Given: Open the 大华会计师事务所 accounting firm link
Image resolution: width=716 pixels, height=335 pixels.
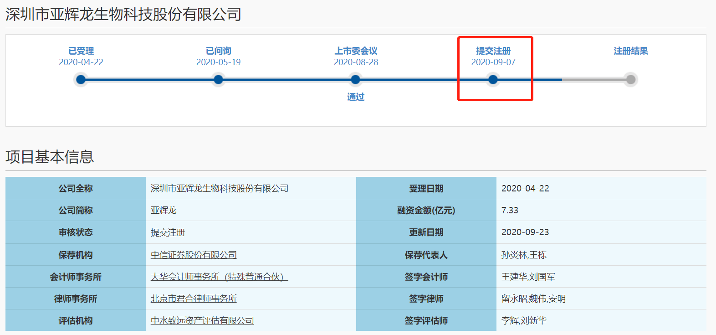Looking at the screenshot, I should (219, 277).
